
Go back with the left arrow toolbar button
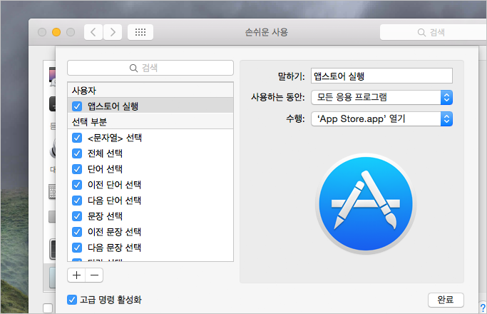[93, 32]
